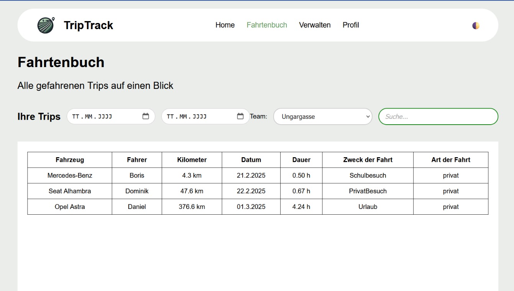Expand the Team dropdown showing Ungargasse
The width and height of the screenshot is (514, 291).
[322, 117]
